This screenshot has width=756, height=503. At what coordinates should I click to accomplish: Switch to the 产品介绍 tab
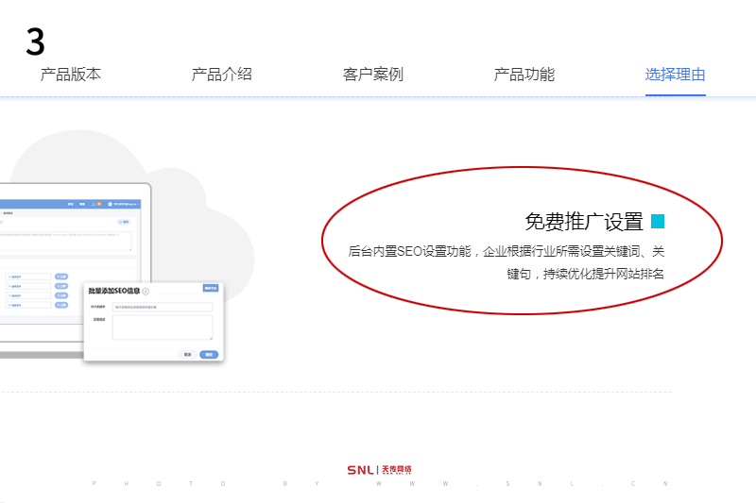222,75
